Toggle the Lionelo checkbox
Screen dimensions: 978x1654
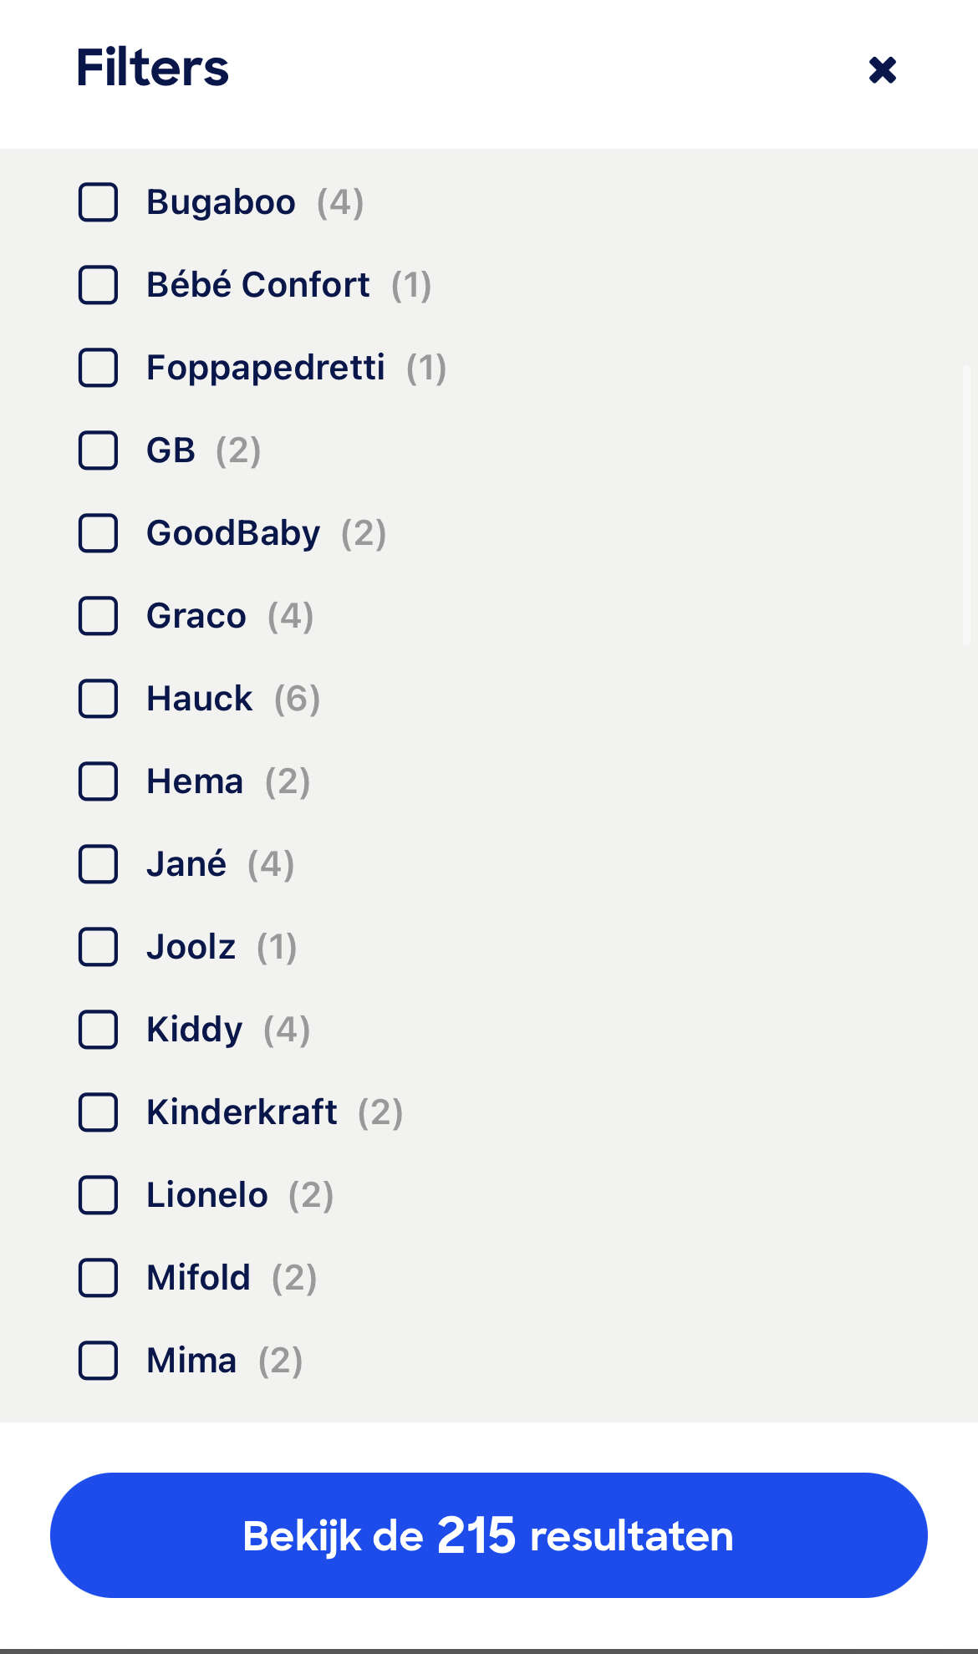(99, 1195)
